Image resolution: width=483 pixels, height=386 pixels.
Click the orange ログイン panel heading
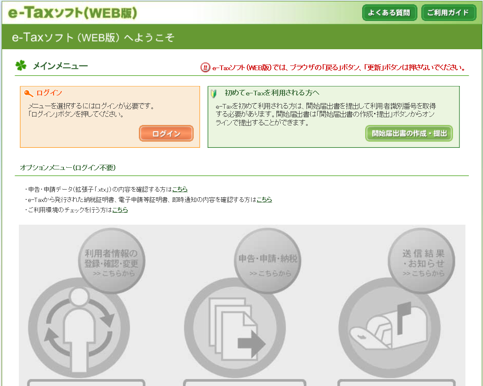[x=49, y=93]
